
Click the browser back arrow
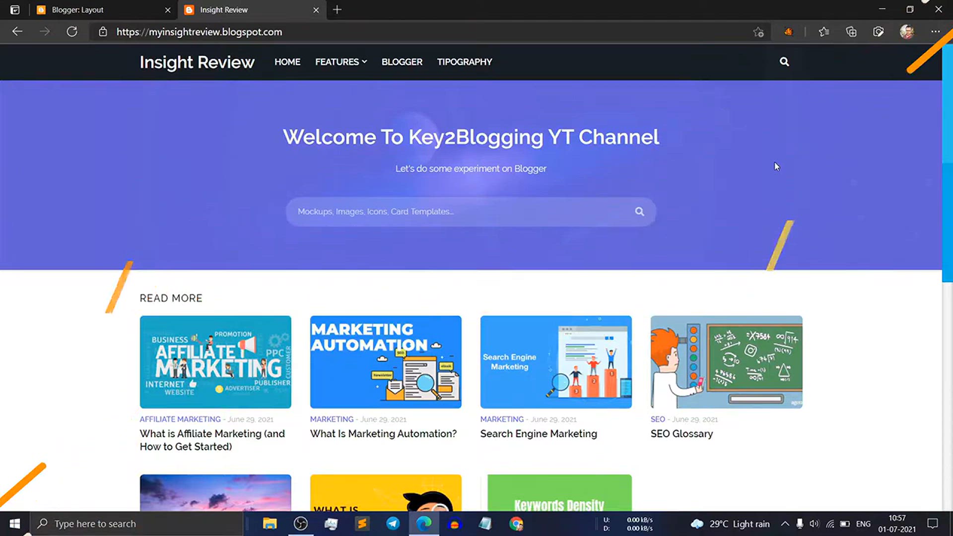click(x=17, y=32)
